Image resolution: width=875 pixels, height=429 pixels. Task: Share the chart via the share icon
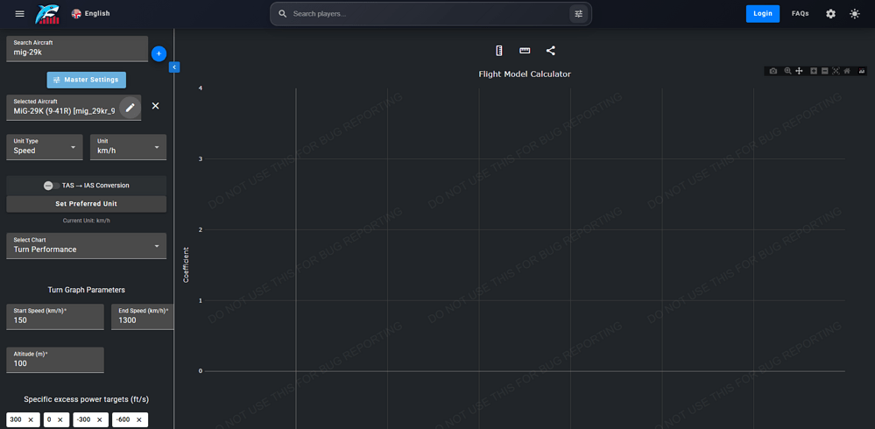pos(551,51)
